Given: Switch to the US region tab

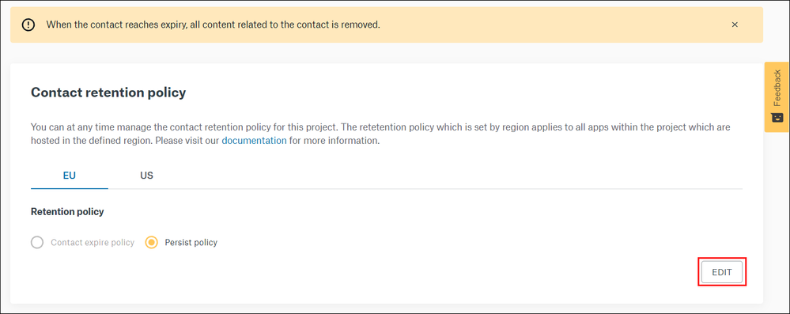Looking at the screenshot, I should coord(146,176).
